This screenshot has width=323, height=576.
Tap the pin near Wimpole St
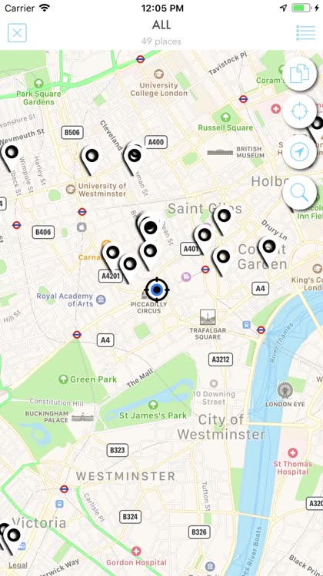click(x=11, y=157)
